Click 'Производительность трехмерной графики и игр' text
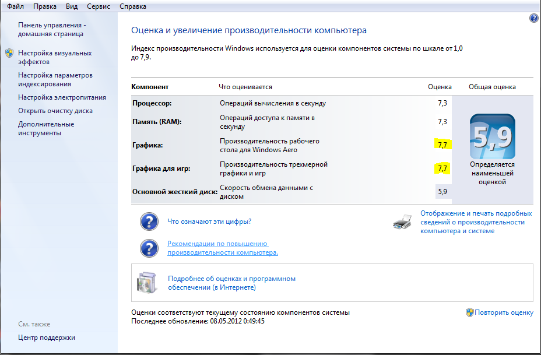This screenshot has width=541, height=355. (x=273, y=168)
